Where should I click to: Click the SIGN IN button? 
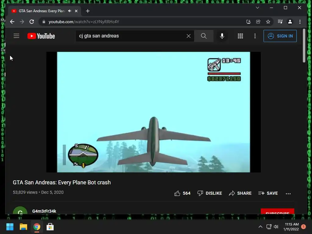[x=280, y=36]
